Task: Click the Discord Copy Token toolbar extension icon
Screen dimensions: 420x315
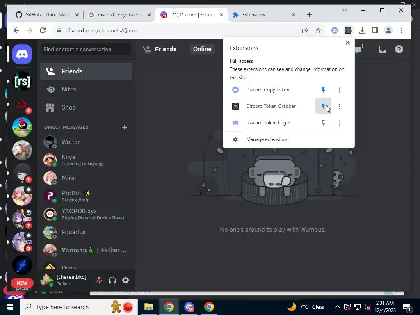Action: point(335,30)
